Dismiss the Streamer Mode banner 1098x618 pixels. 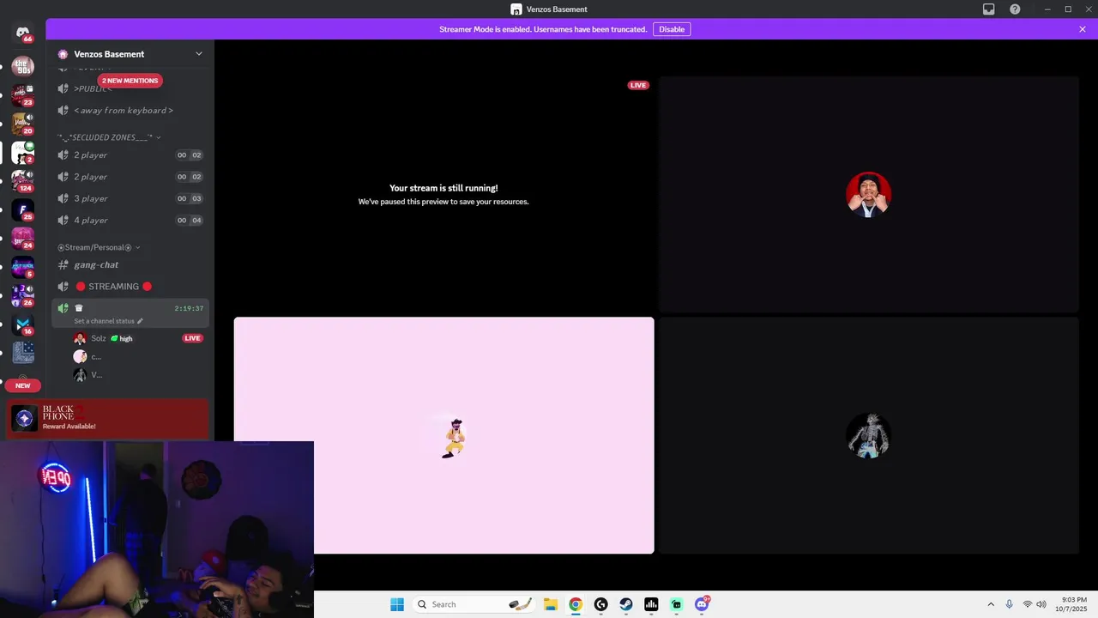click(x=1083, y=29)
